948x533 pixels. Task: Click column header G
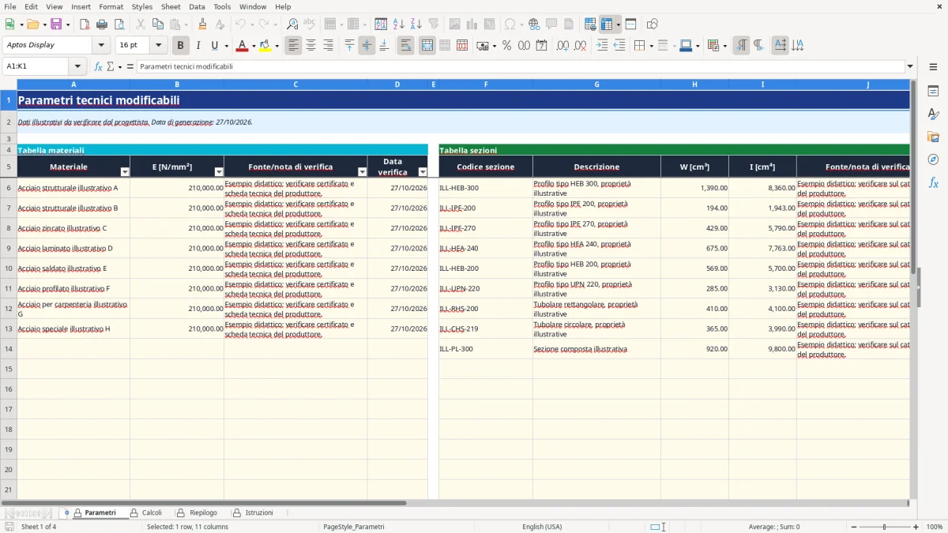pos(596,84)
